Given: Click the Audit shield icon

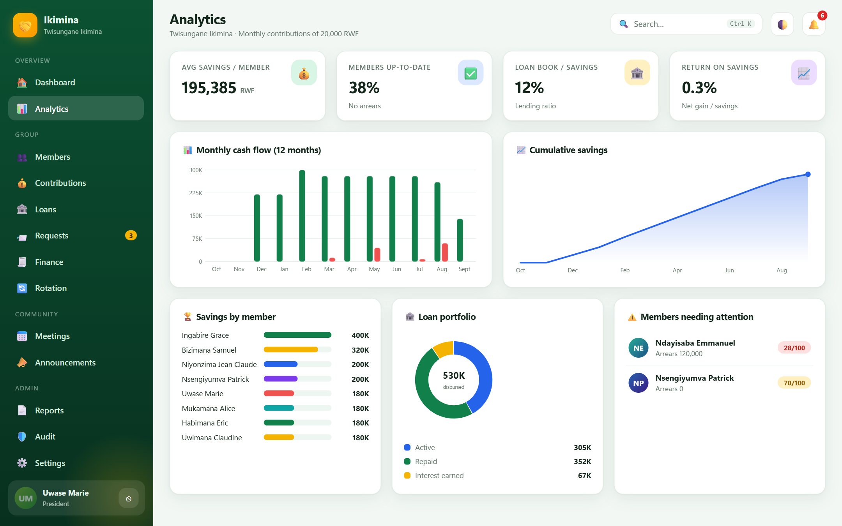Looking at the screenshot, I should pyautogui.click(x=22, y=437).
